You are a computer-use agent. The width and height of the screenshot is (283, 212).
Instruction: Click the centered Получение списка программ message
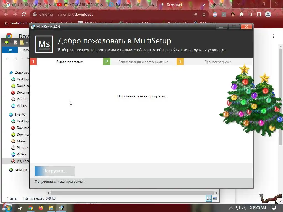pos(143,96)
